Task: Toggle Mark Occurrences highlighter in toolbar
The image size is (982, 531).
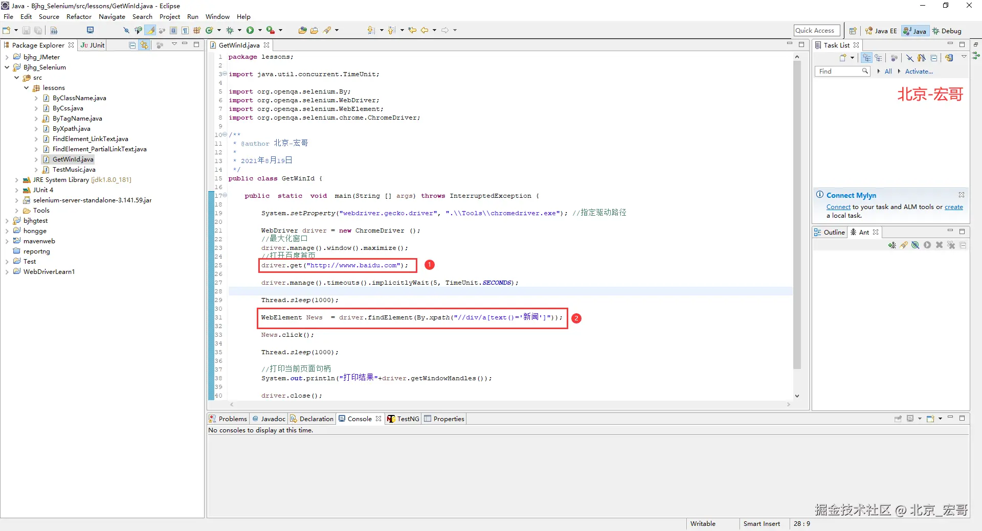Action: pyautogui.click(x=151, y=31)
